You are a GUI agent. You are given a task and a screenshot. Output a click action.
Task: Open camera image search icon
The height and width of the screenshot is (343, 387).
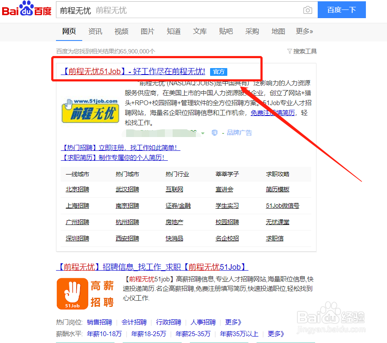tap(307, 10)
